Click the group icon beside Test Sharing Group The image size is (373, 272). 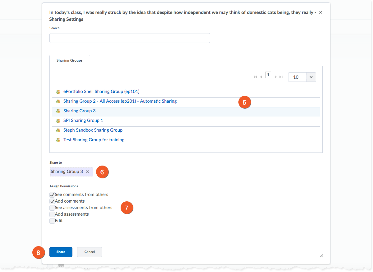click(58, 140)
